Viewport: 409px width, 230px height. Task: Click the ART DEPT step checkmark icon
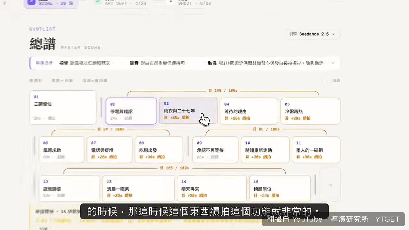pyautogui.click(x=98, y=2)
